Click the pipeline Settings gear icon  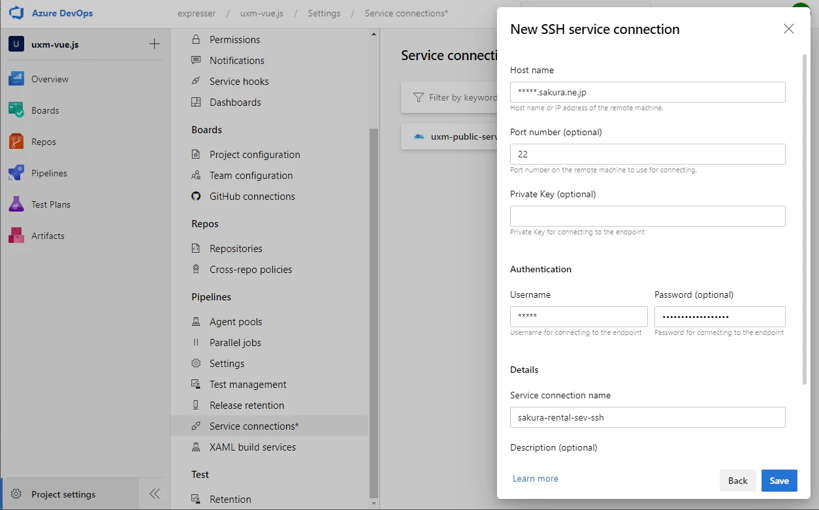click(196, 364)
